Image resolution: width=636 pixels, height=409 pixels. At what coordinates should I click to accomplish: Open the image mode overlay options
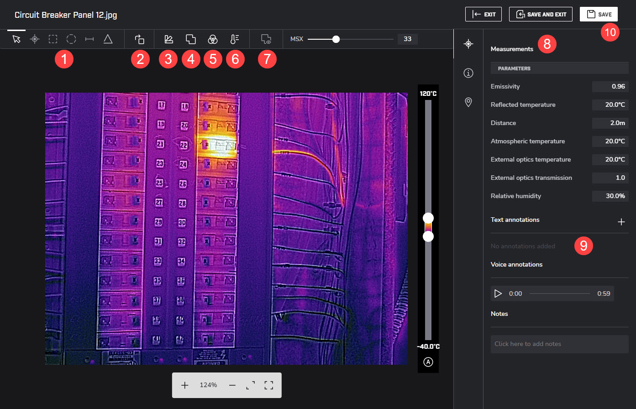190,39
